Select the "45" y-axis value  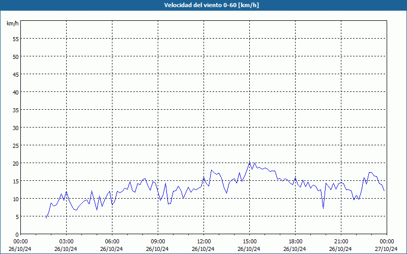[x=16, y=74]
